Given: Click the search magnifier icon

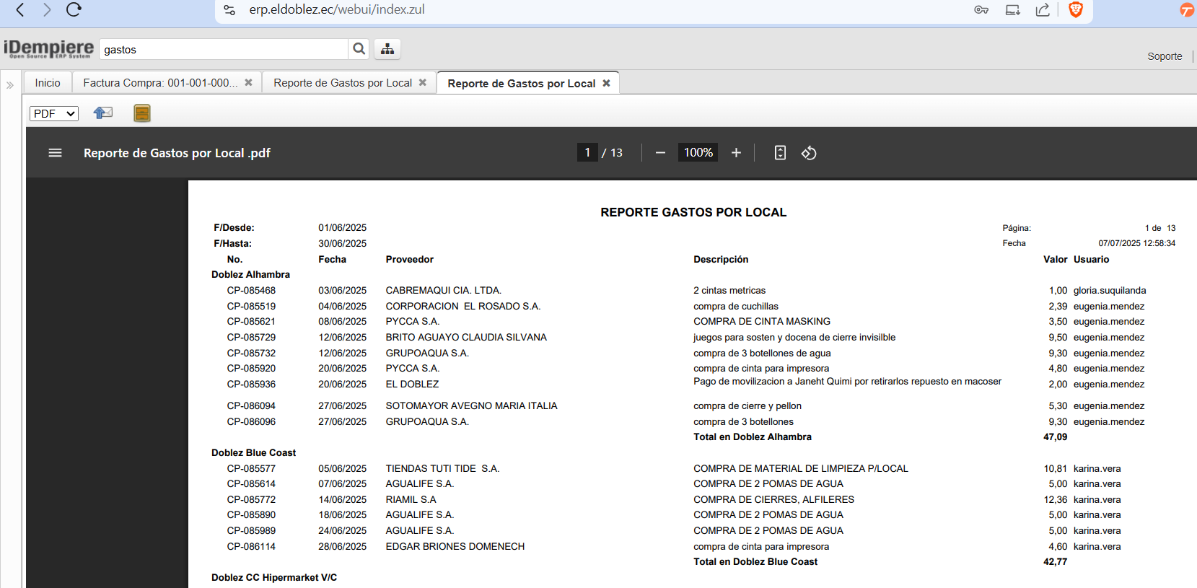Looking at the screenshot, I should click(x=359, y=49).
